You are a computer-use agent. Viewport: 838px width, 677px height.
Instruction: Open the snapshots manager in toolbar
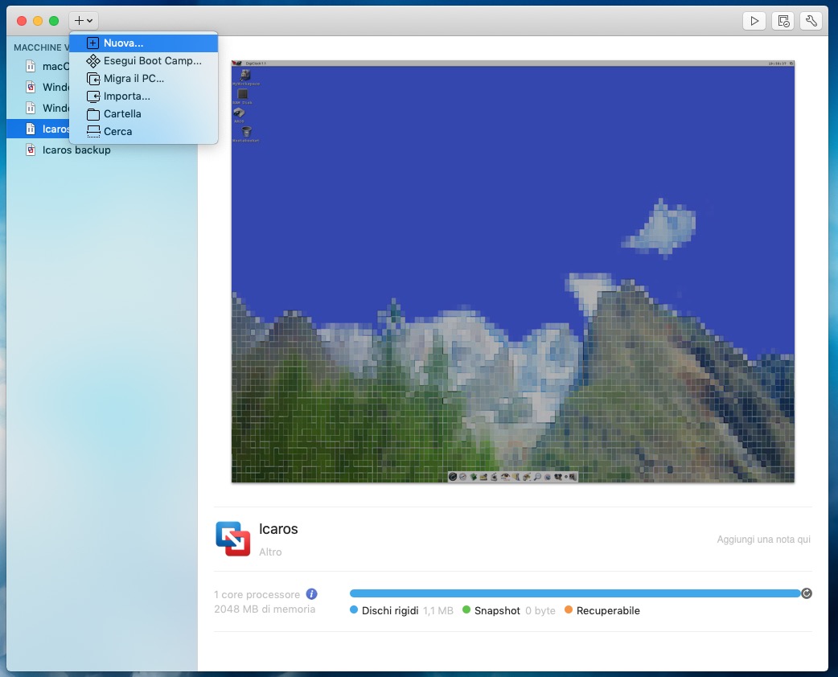point(782,21)
